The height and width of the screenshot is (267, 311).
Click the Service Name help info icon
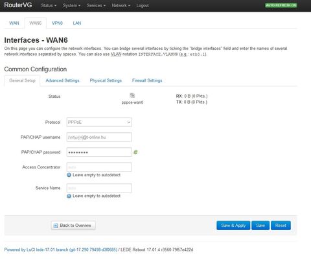pos(69,196)
